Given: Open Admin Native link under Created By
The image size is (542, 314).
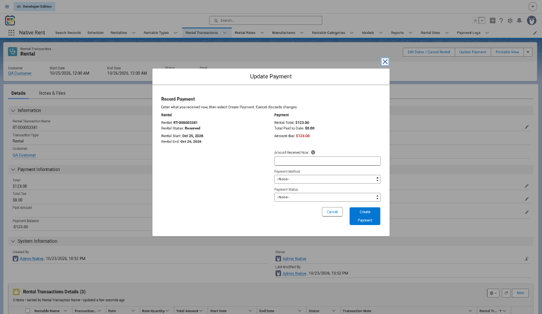Looking at the screenshot, I should click(31, 259).
